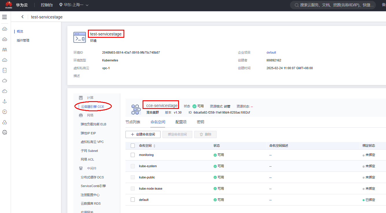Screen dimensions: 386x213
Task: Go back using the left arrow
Action: (x=23, y=17)
